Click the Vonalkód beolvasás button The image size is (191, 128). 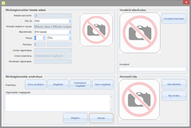pyautogui.click(x=174, y=19)
